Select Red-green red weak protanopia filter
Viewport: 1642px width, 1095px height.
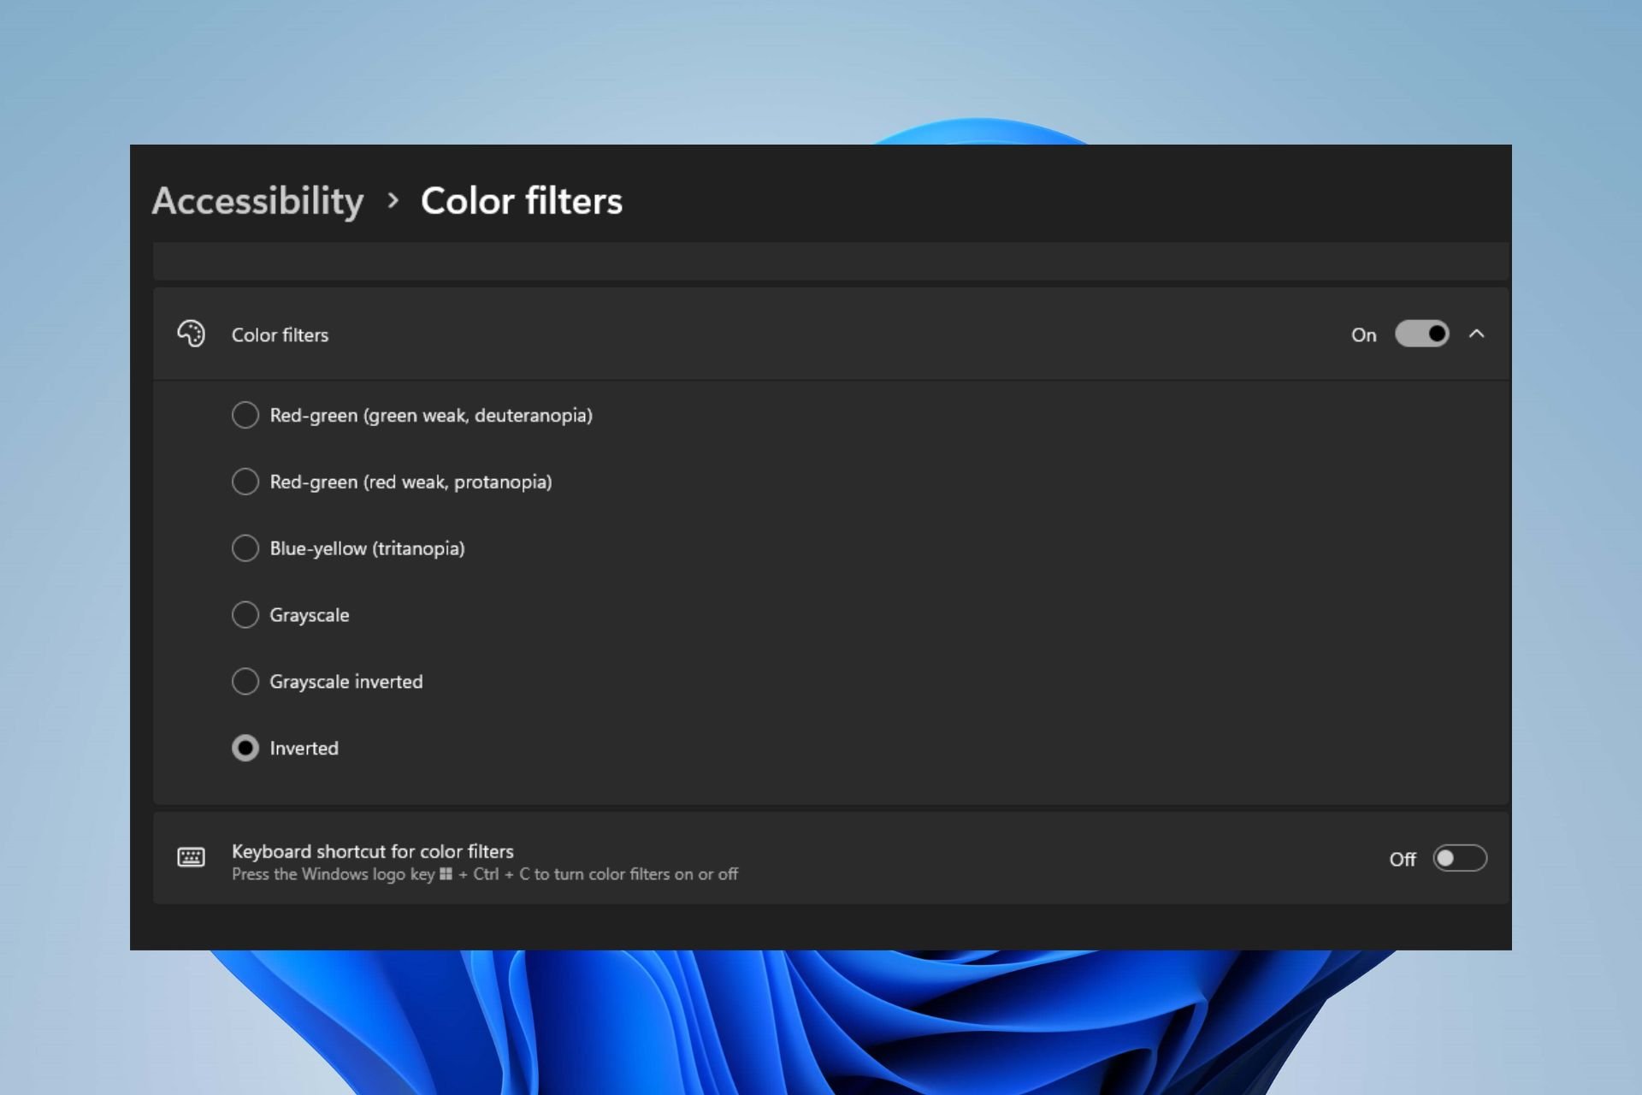(245, 480)
